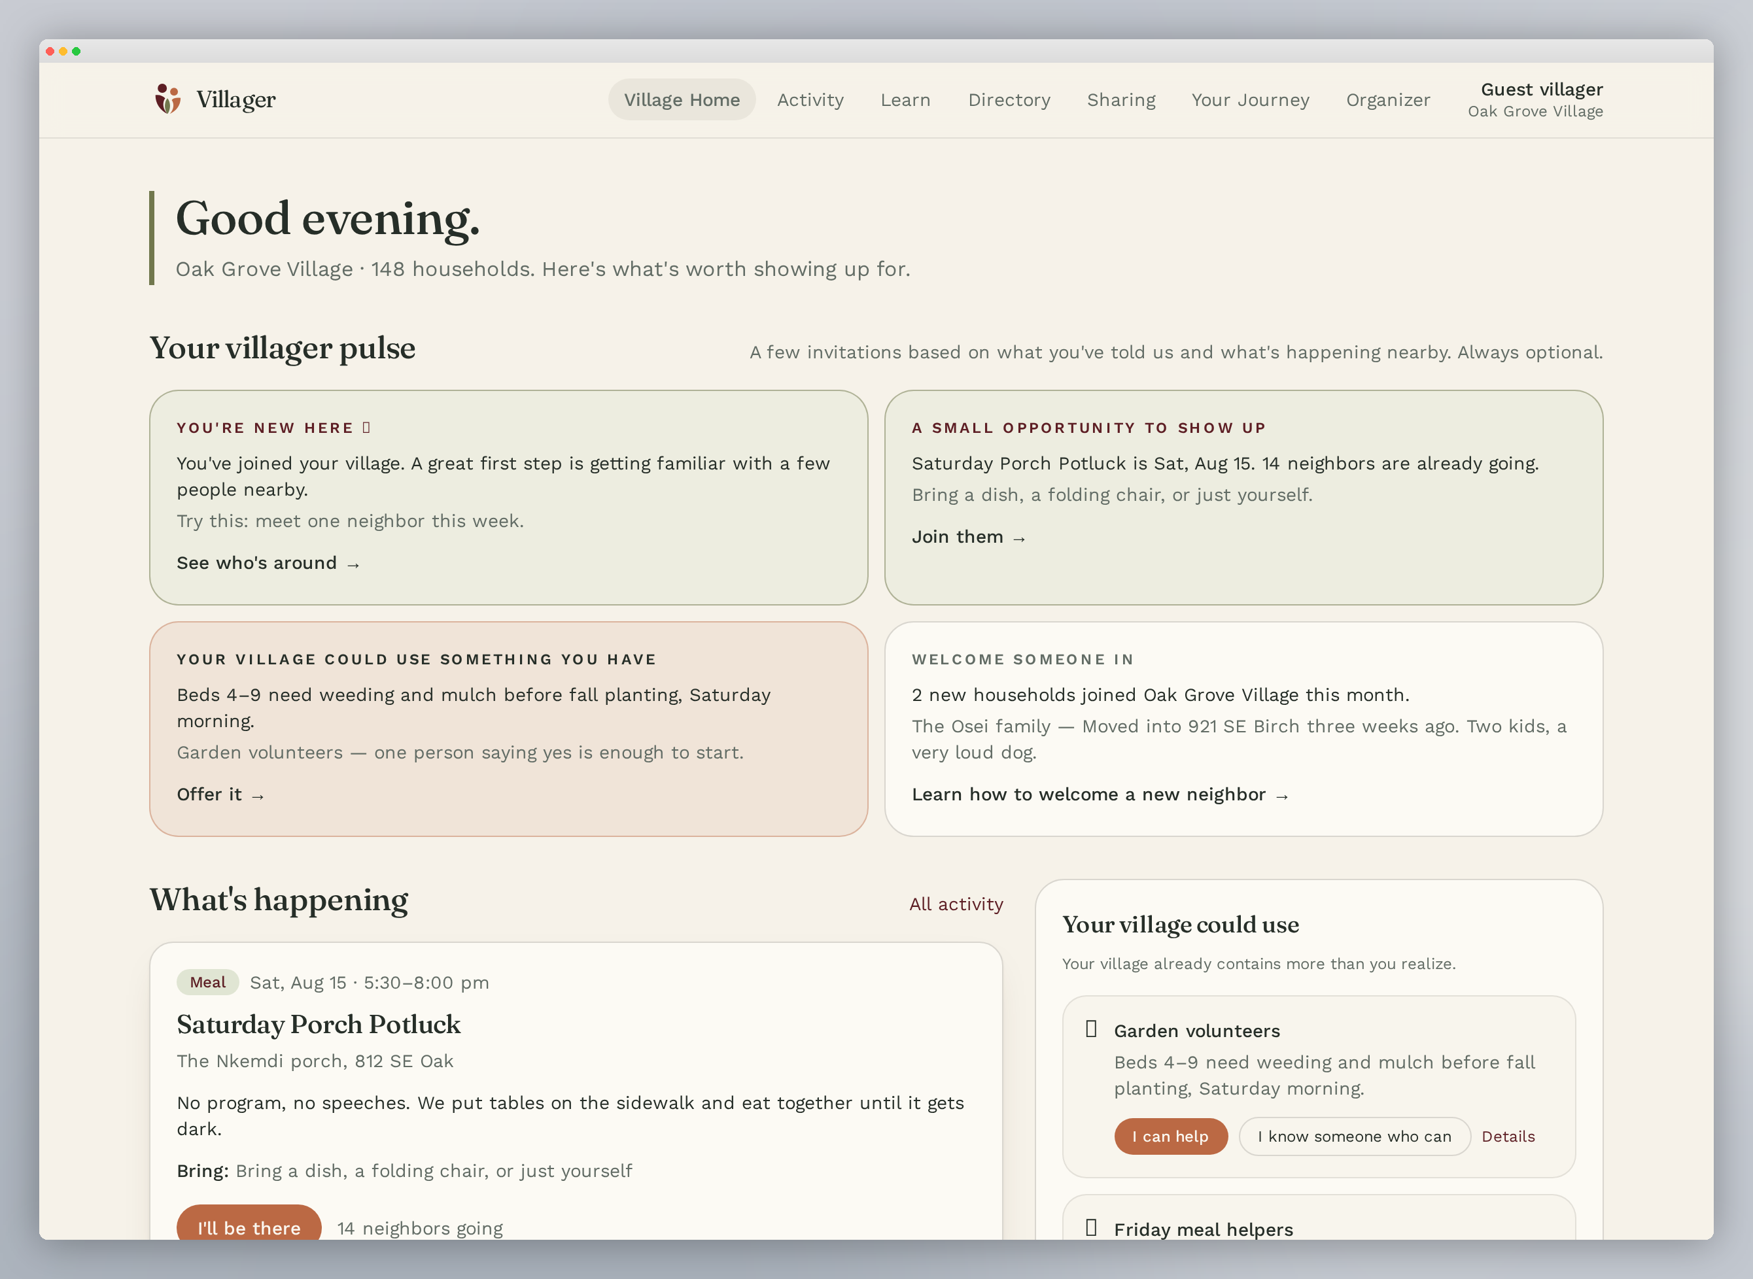Click the Meal tag badge

[x=207, y=981]
